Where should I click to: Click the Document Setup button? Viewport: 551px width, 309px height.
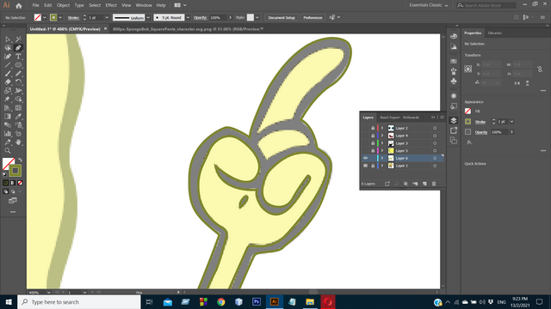pos(282,17)
